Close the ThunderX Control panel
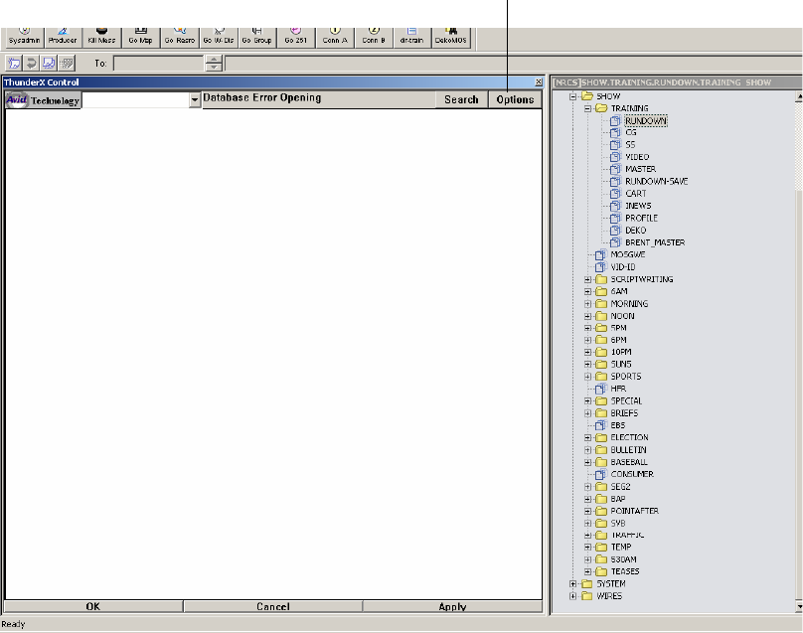Image resolution: width=803 pixels, height=633 pixels. (539, 81)
